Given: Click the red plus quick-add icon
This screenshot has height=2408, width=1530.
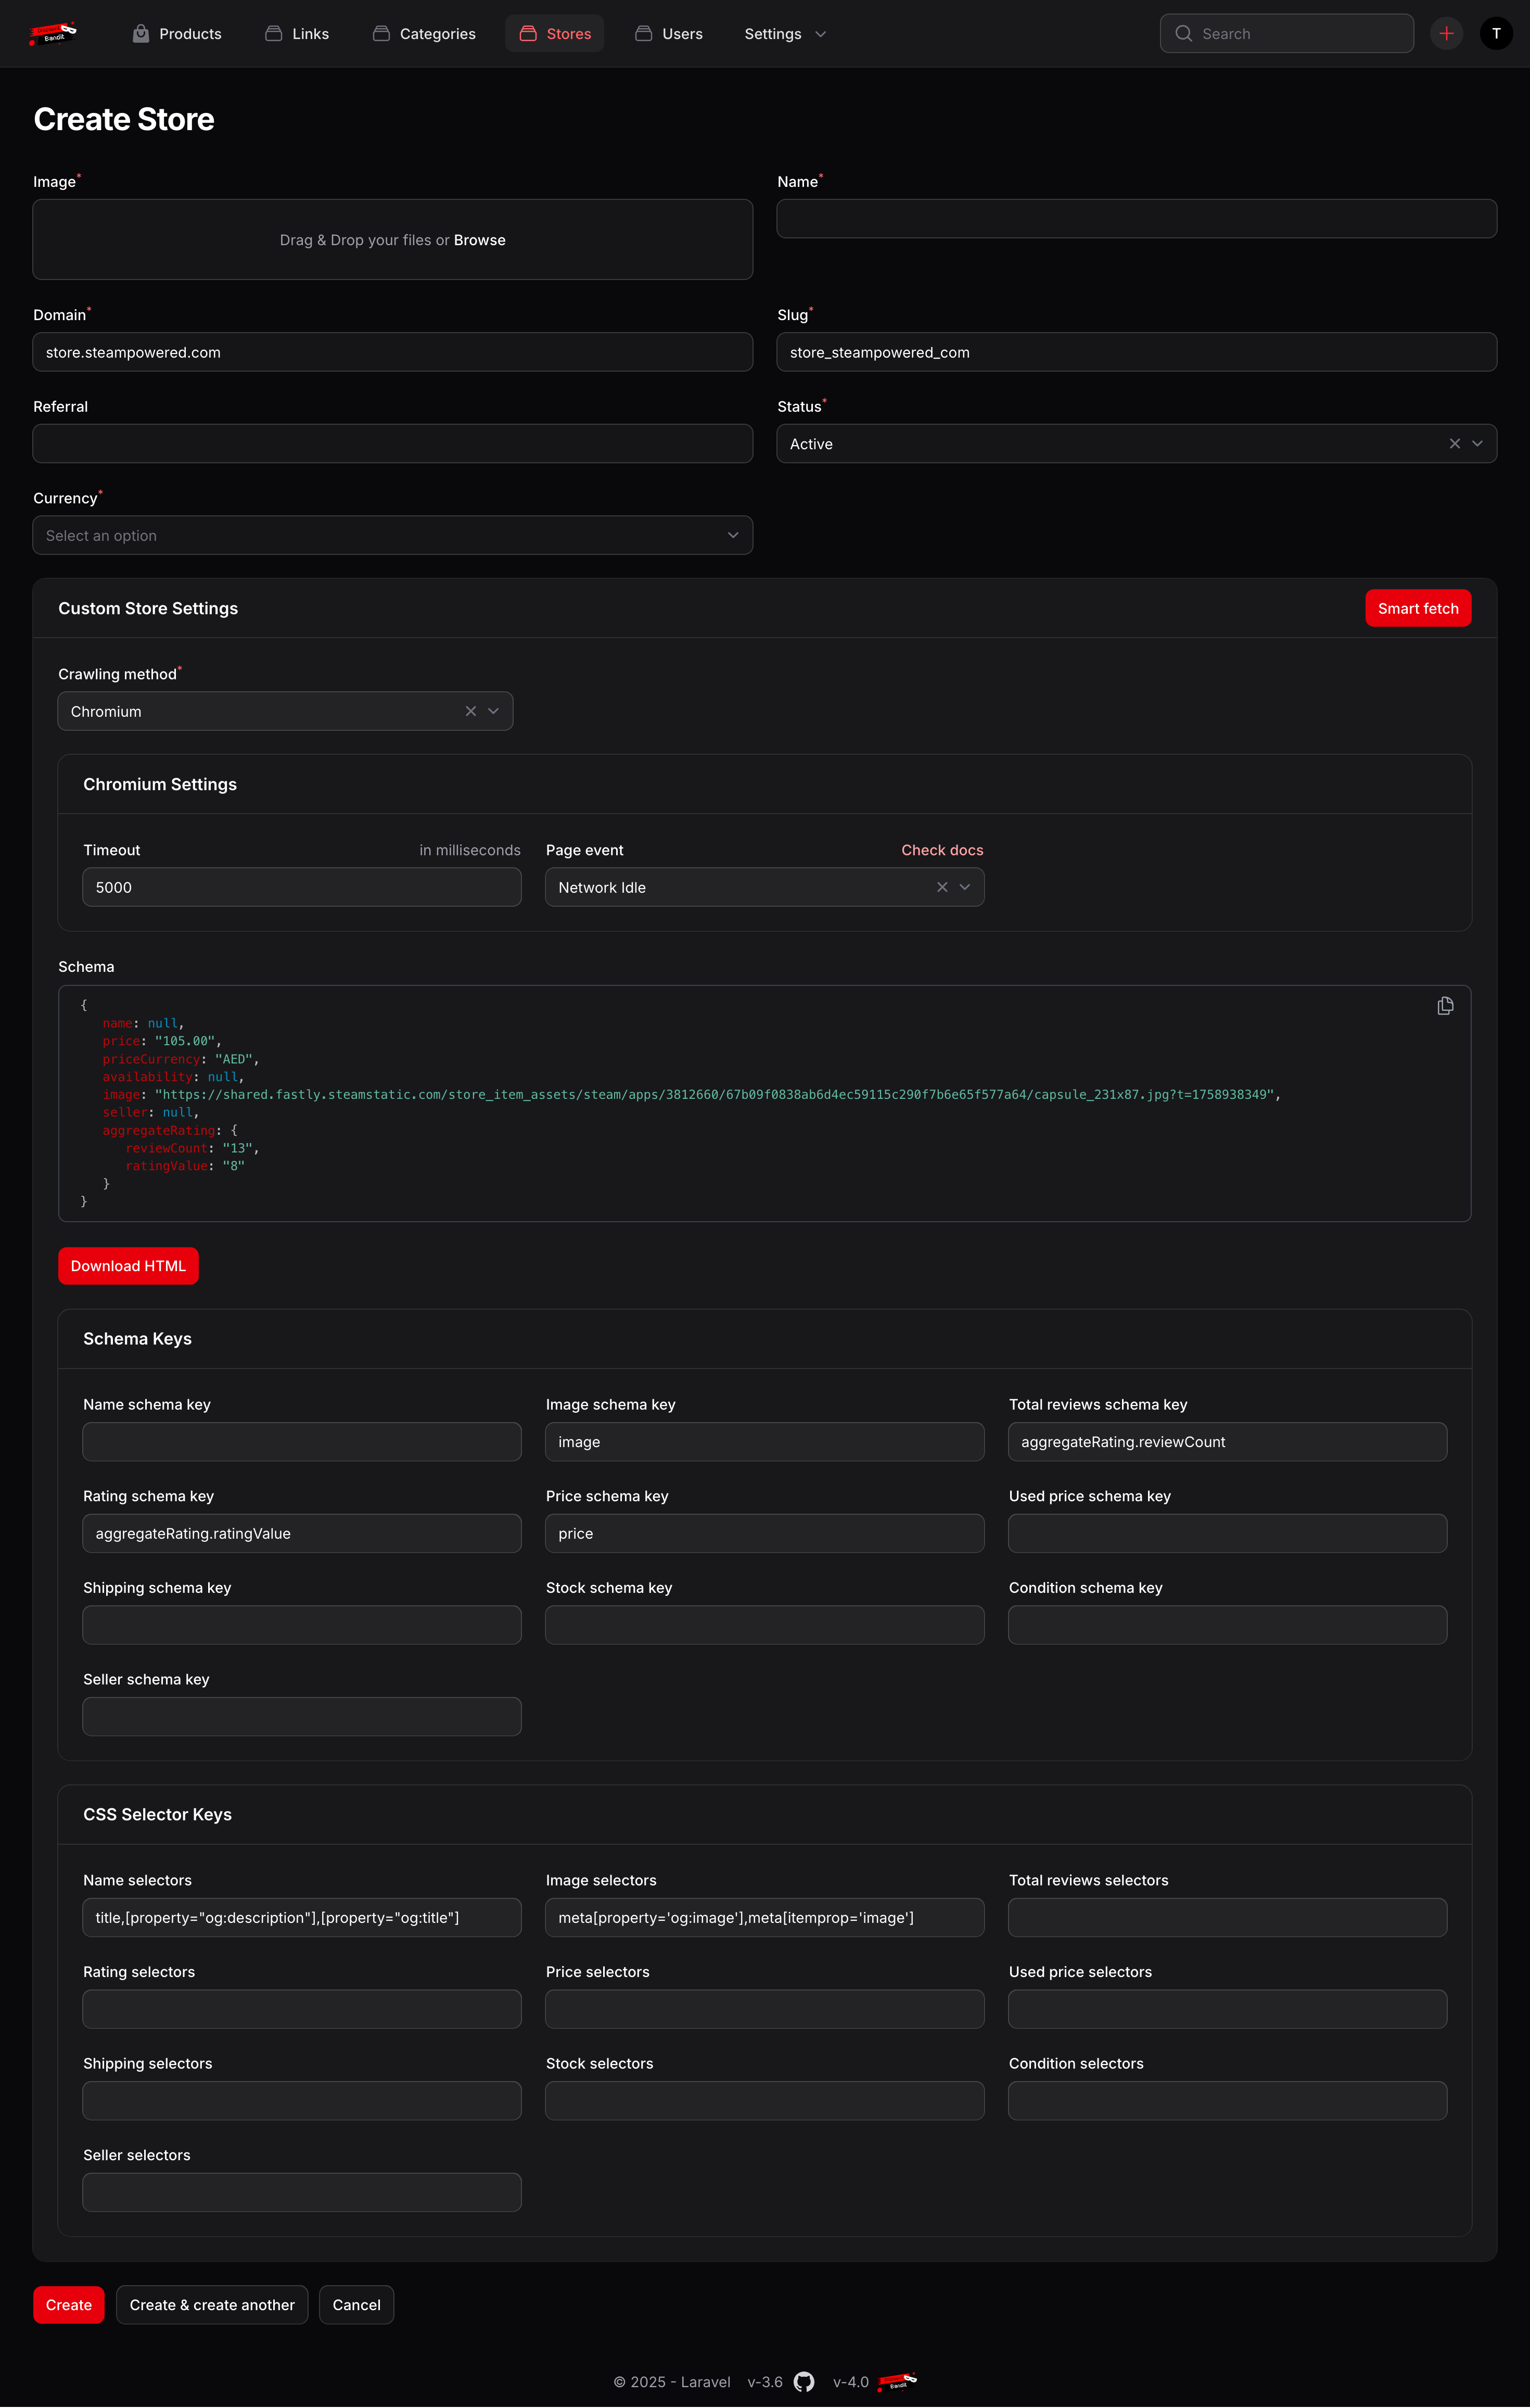Looking at the screenshot, I should (x=1446, y=34).
